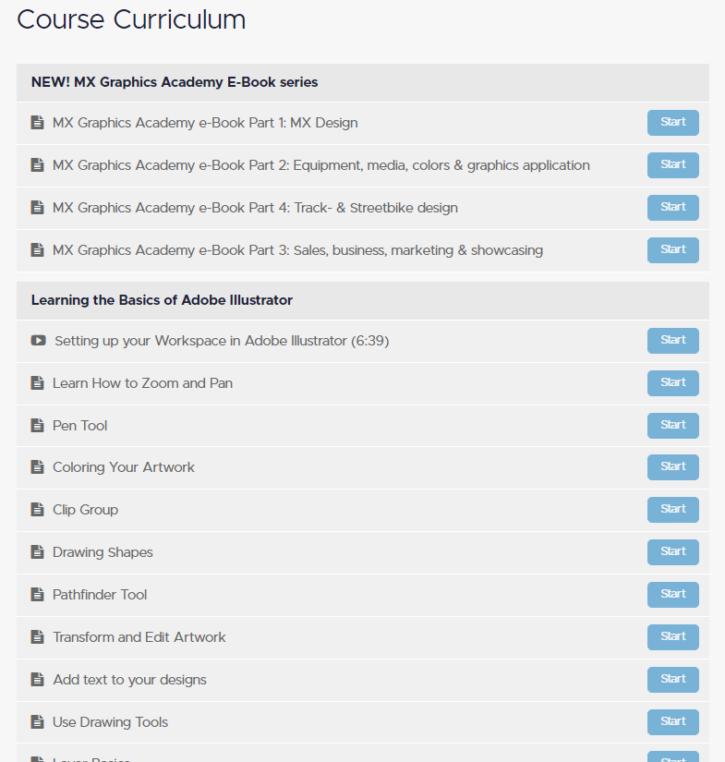Click document icon beside Pathfinder Tool
Screen dimensions: 725x762
(38, 595)
